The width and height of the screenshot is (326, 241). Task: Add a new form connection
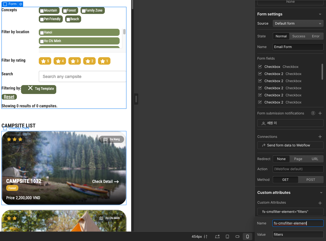pyautogui.click(x=320, y=137)
